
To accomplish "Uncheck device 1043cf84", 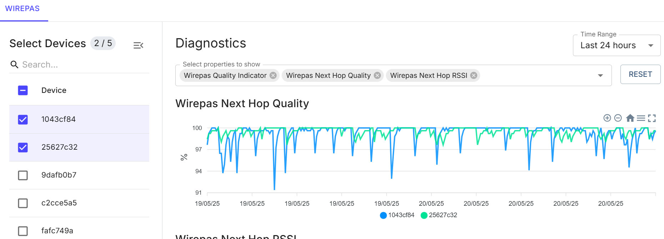I will pos(23,119).
